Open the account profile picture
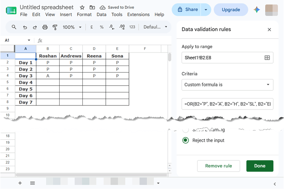The width and height of the screenshot is (284, 189). pyautogui.click(x=271, y=10)
